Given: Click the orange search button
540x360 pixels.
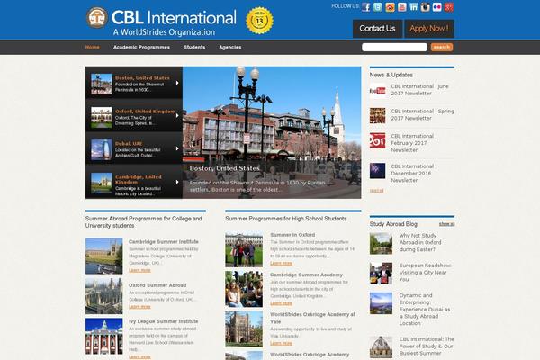Looking at the screenshot, I should point(442,47).
